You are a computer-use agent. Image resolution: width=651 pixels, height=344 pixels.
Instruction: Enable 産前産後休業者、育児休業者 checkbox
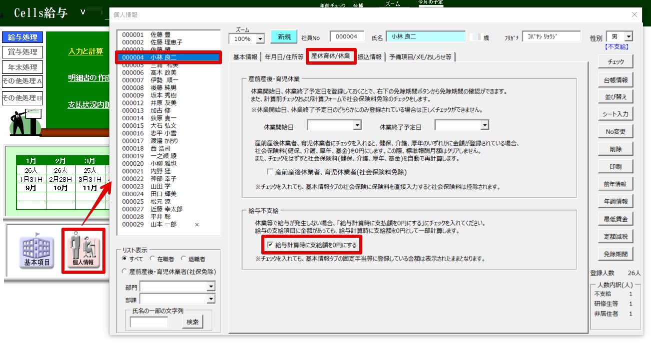[x=270, y=172]
